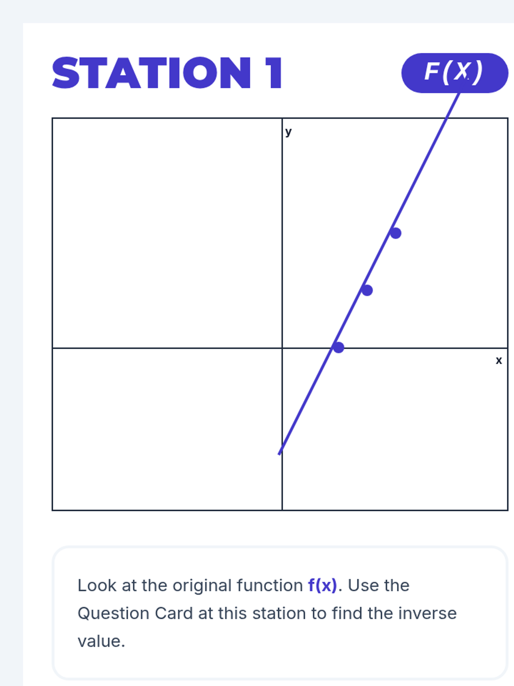The width and height of the screenshot is (514, 686).
Task: Click the line's lower end at the y-axis
Action: (281, 451)
